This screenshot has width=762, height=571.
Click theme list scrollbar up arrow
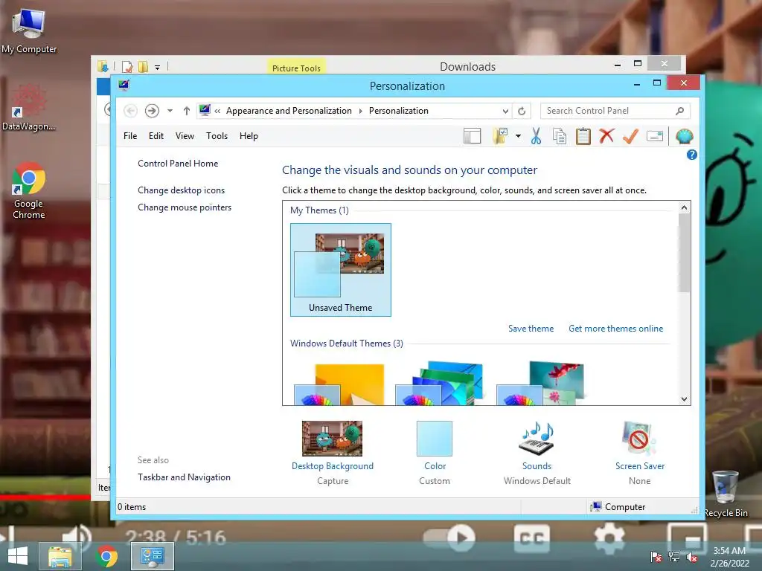[685, 208]
